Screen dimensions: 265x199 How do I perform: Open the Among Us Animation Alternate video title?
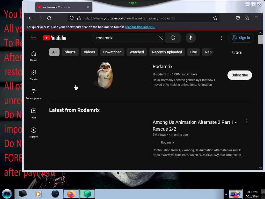pyautogui.click(x=195, y=126)
